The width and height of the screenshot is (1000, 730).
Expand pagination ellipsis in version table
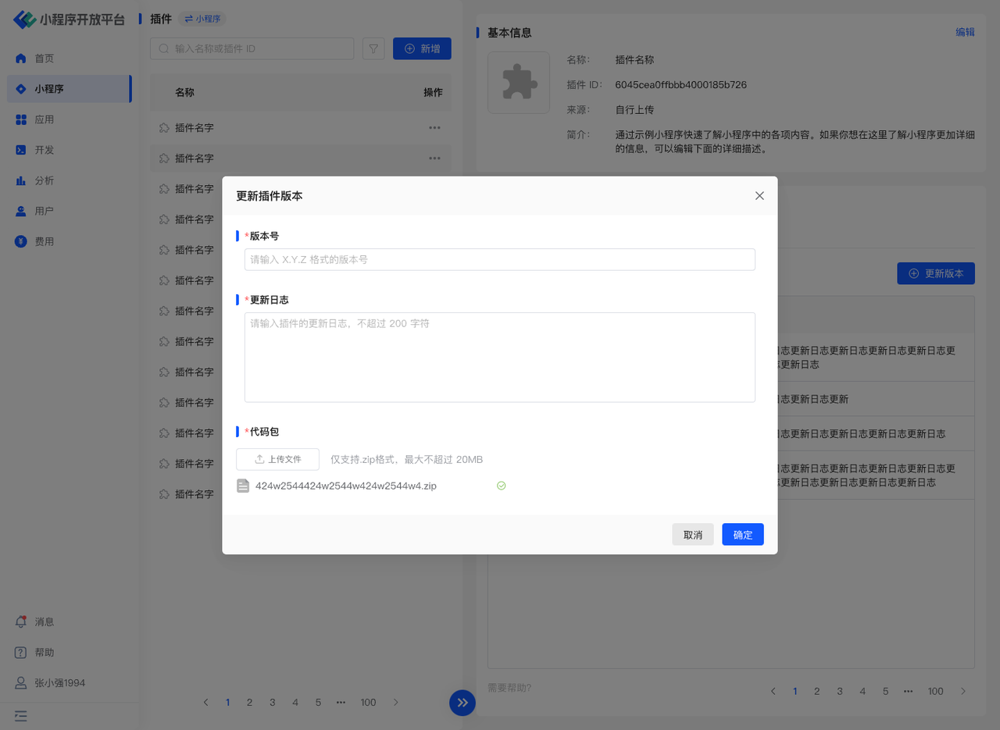click(x=908, y=691)
